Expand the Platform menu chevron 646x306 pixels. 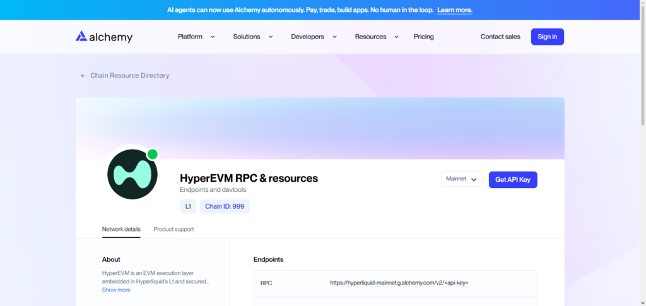point(213,37)
